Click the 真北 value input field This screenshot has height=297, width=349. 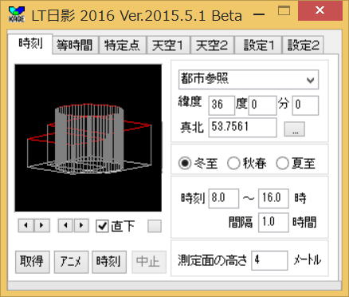tap(242, 128)
